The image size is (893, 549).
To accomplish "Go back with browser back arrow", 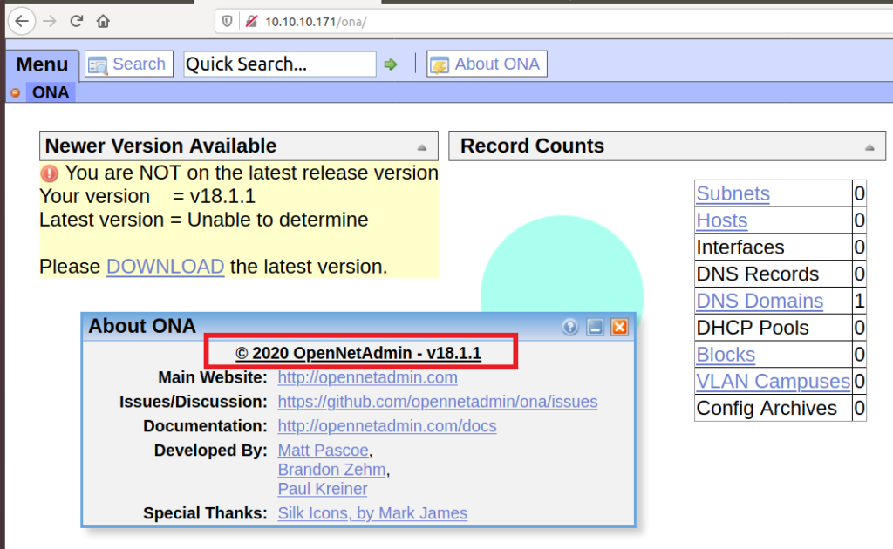I will 22,22.
